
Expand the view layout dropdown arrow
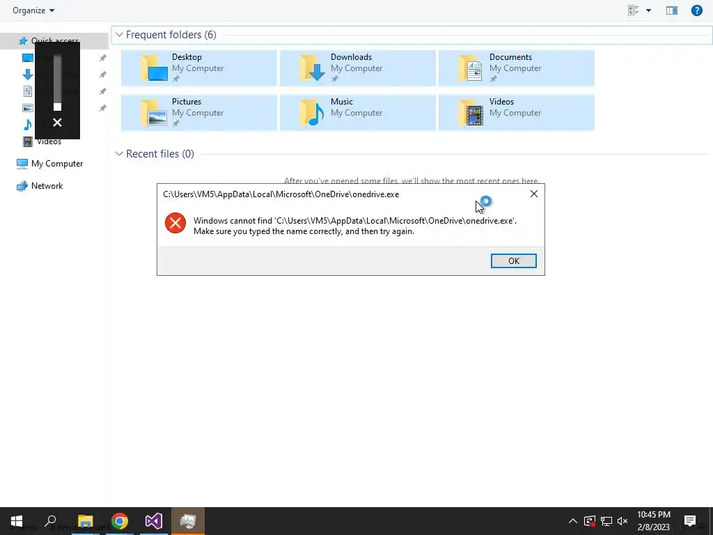pos(648,10)
